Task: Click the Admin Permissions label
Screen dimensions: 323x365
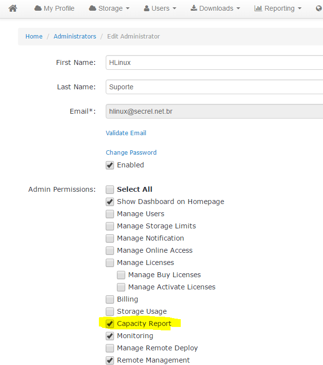Action: pos(62,189)
